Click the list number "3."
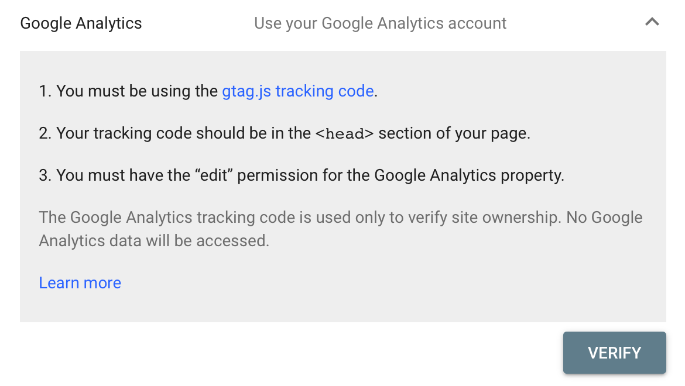The width and height of the screenshot is (685, 386). [x=45, y=175]
